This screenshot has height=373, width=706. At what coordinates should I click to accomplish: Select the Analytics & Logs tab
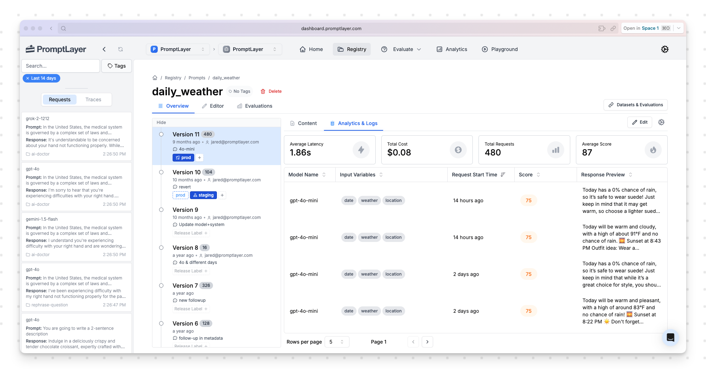354,123
